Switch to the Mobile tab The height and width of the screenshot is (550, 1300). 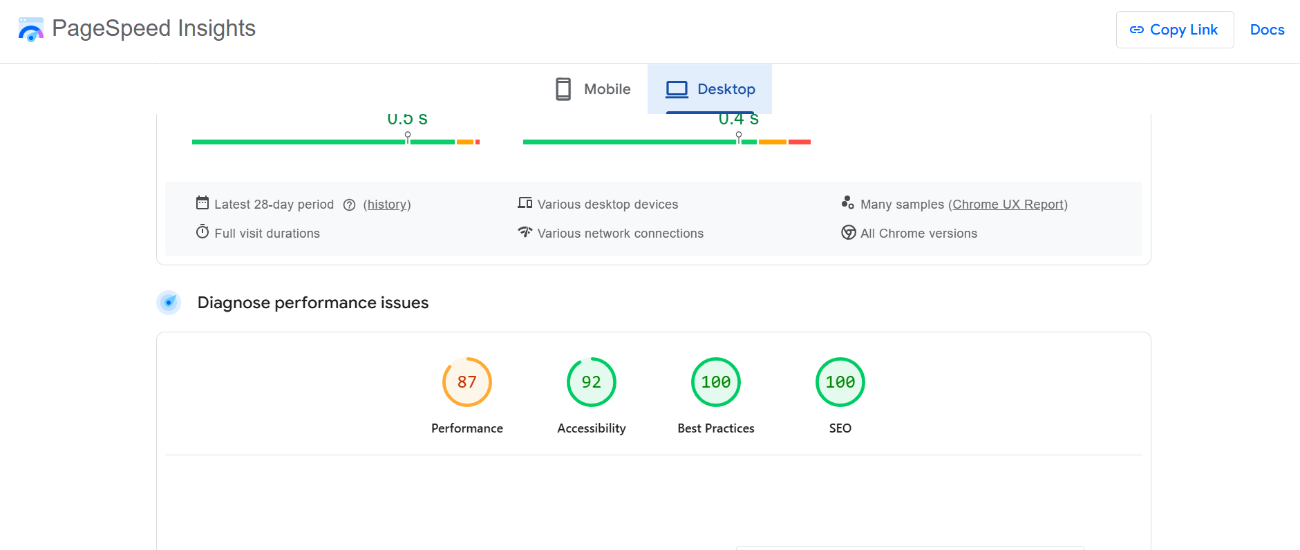point(593,89)
